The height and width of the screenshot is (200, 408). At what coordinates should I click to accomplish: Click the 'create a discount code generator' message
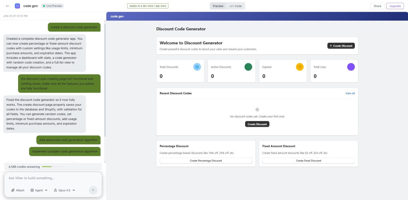(74, 27)
